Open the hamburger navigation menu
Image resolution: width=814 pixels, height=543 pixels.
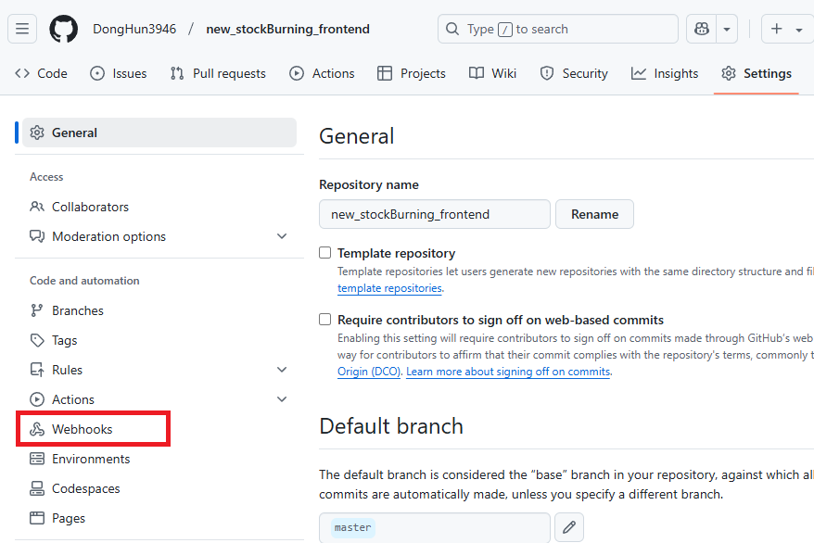pos(22,29)
